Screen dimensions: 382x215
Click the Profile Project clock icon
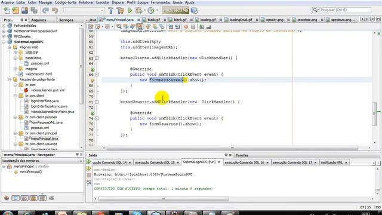[x=151, y=10]
